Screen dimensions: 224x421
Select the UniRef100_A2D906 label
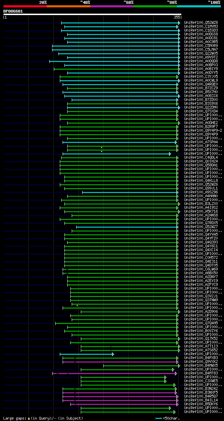click(x=201, y=311)
